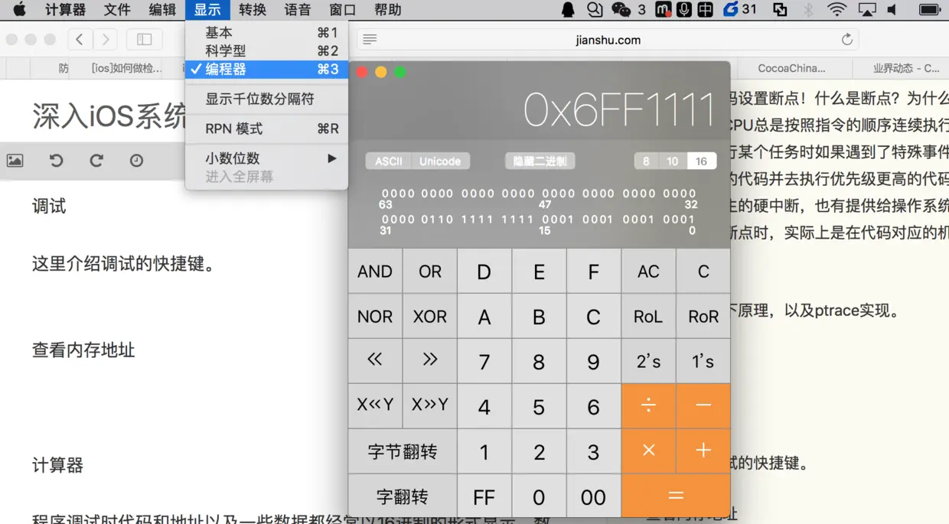Click the battery status icon

(x=929, y=10)
